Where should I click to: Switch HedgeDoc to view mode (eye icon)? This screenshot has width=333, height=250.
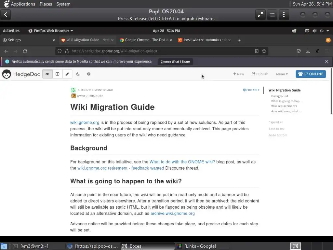click(47, 74)
